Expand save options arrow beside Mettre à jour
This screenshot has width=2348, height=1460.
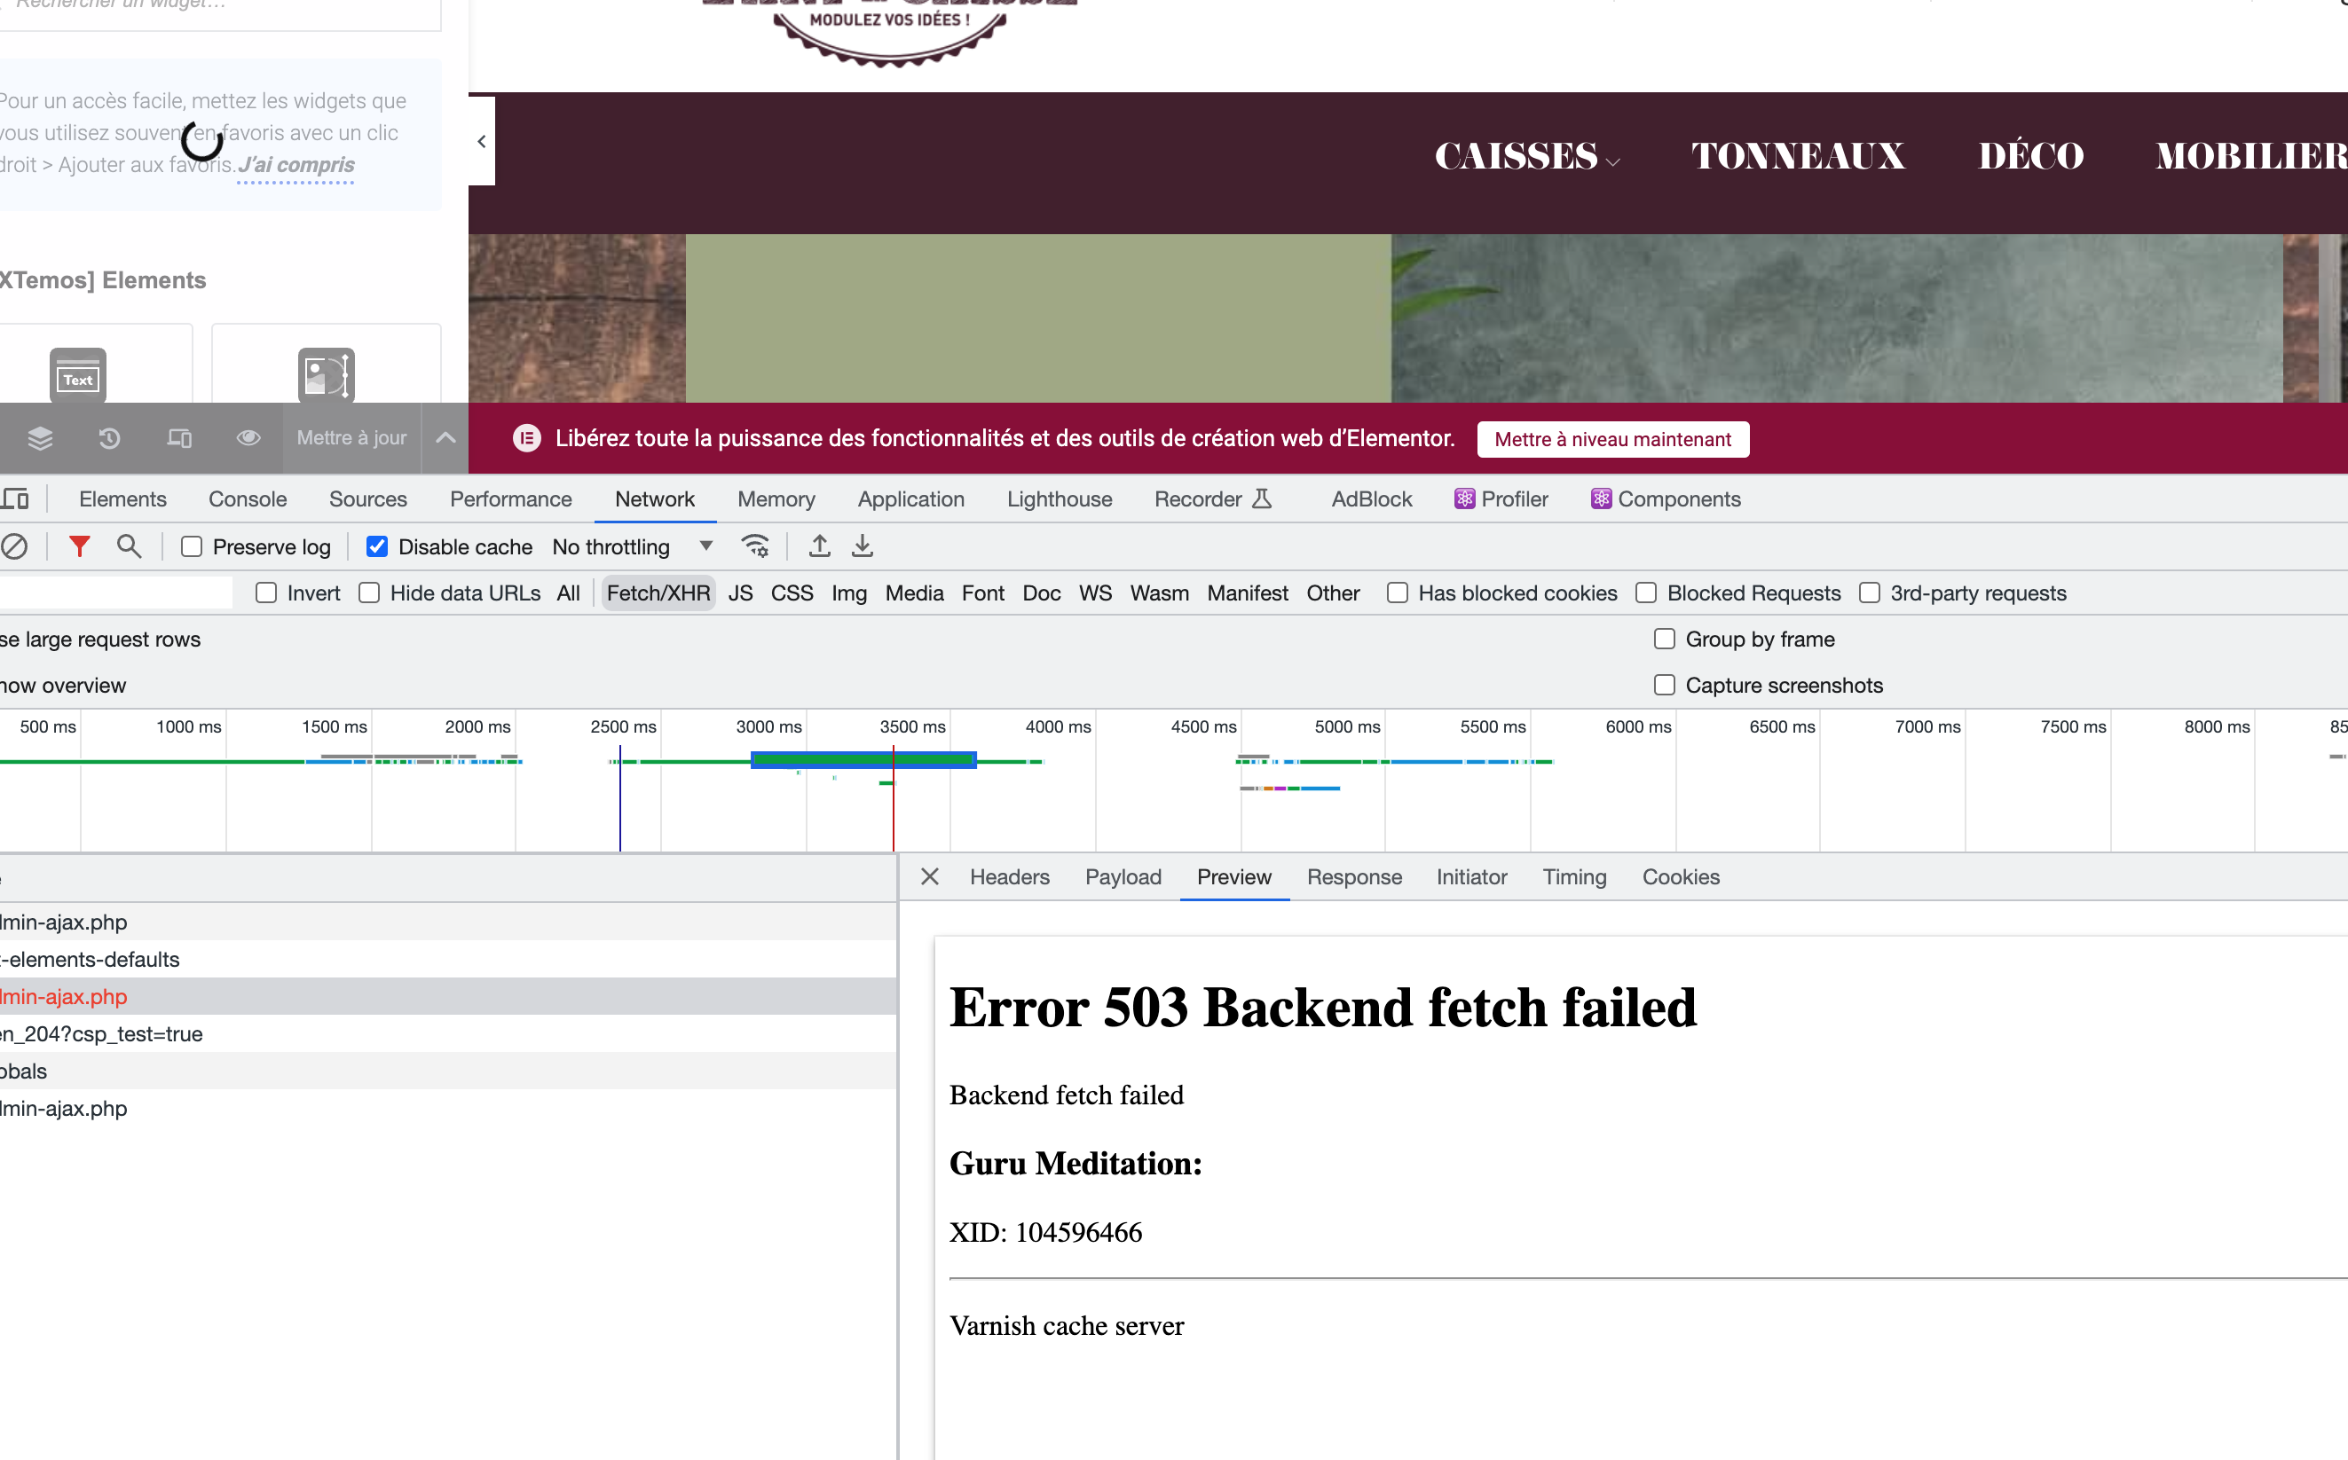click(x=445, y=438)
